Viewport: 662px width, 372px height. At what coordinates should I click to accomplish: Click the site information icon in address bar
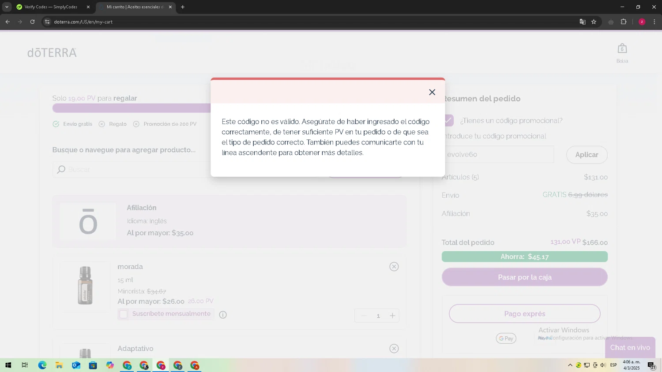click(x=47, y=22)
